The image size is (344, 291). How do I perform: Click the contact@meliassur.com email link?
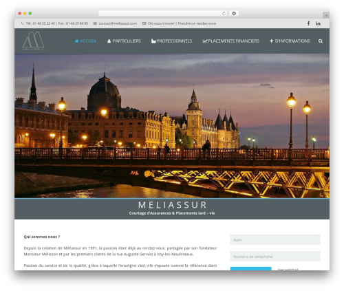click(118, 23)
